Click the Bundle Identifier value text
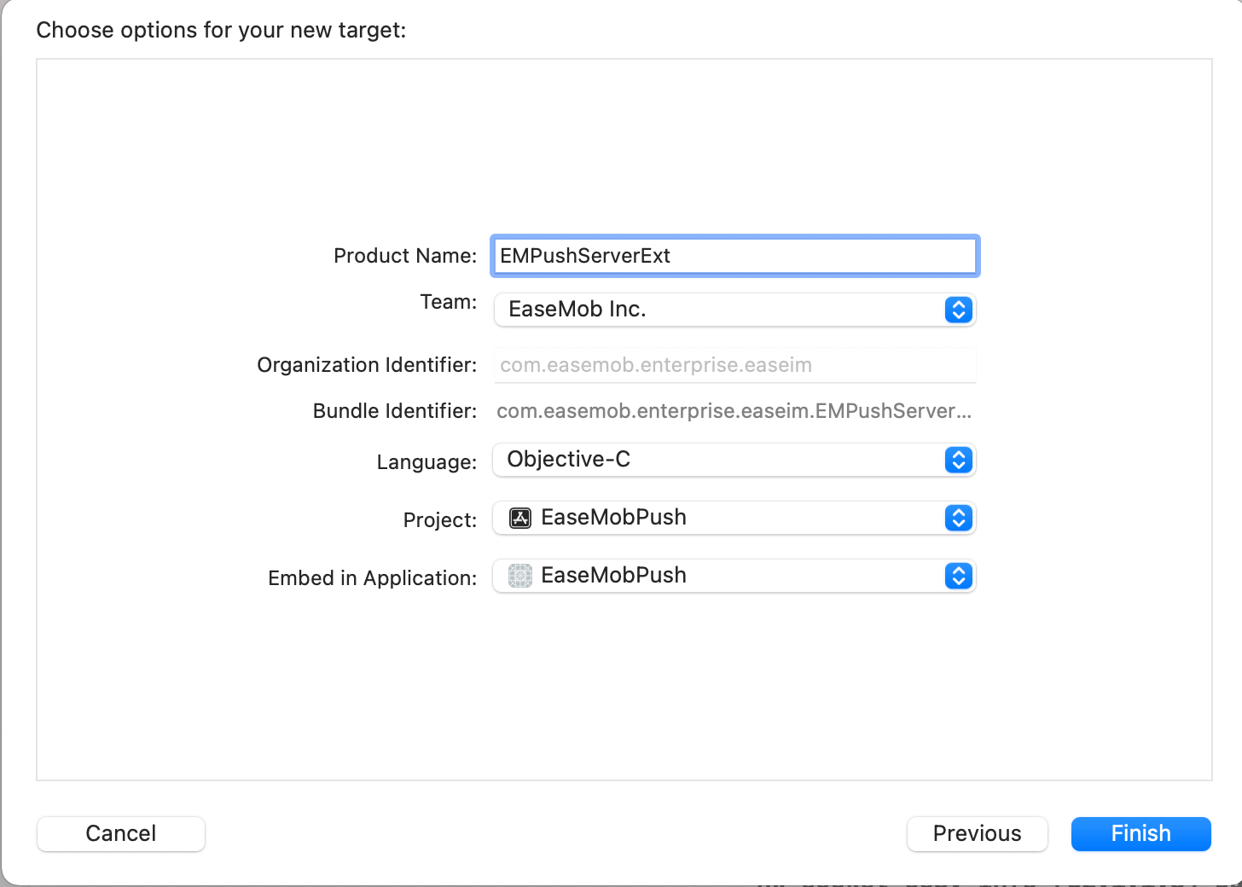This screenshot has width=1242, height=887. pyautogui.click(x=734, y=411)
